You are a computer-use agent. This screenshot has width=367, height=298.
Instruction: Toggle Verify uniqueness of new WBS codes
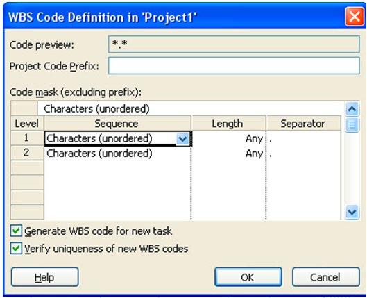(x=16, y=249)
